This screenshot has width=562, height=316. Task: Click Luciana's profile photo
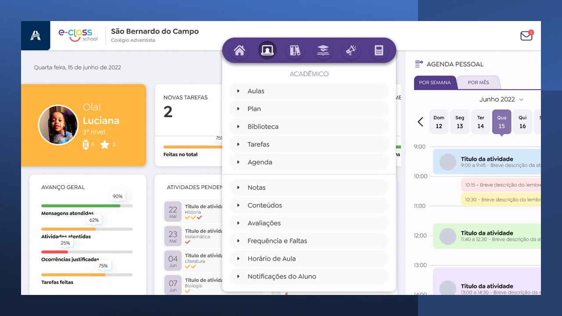(58, 125)
